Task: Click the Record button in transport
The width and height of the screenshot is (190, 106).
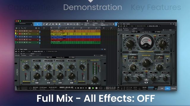Action: point(96,88)
